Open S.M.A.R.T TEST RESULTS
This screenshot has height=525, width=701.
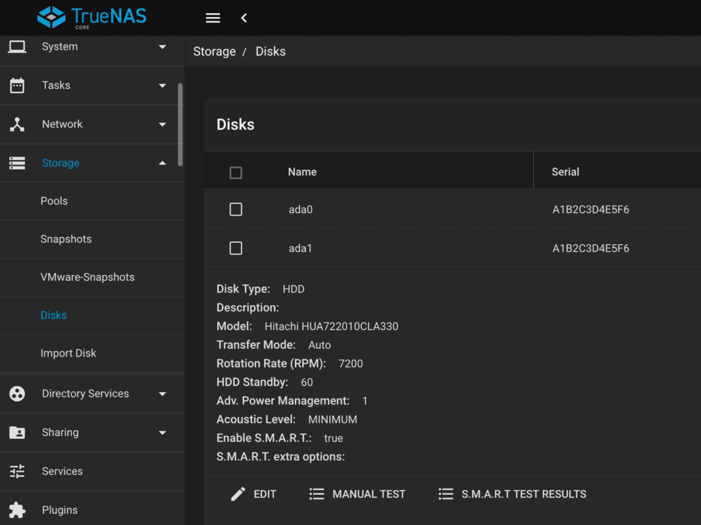point(512,494)
